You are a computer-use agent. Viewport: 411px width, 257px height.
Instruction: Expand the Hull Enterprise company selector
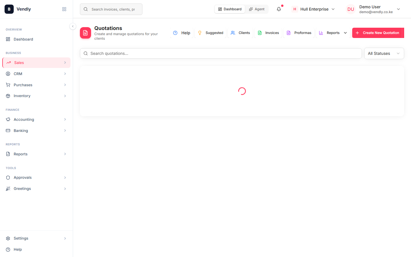pos(313,9)
